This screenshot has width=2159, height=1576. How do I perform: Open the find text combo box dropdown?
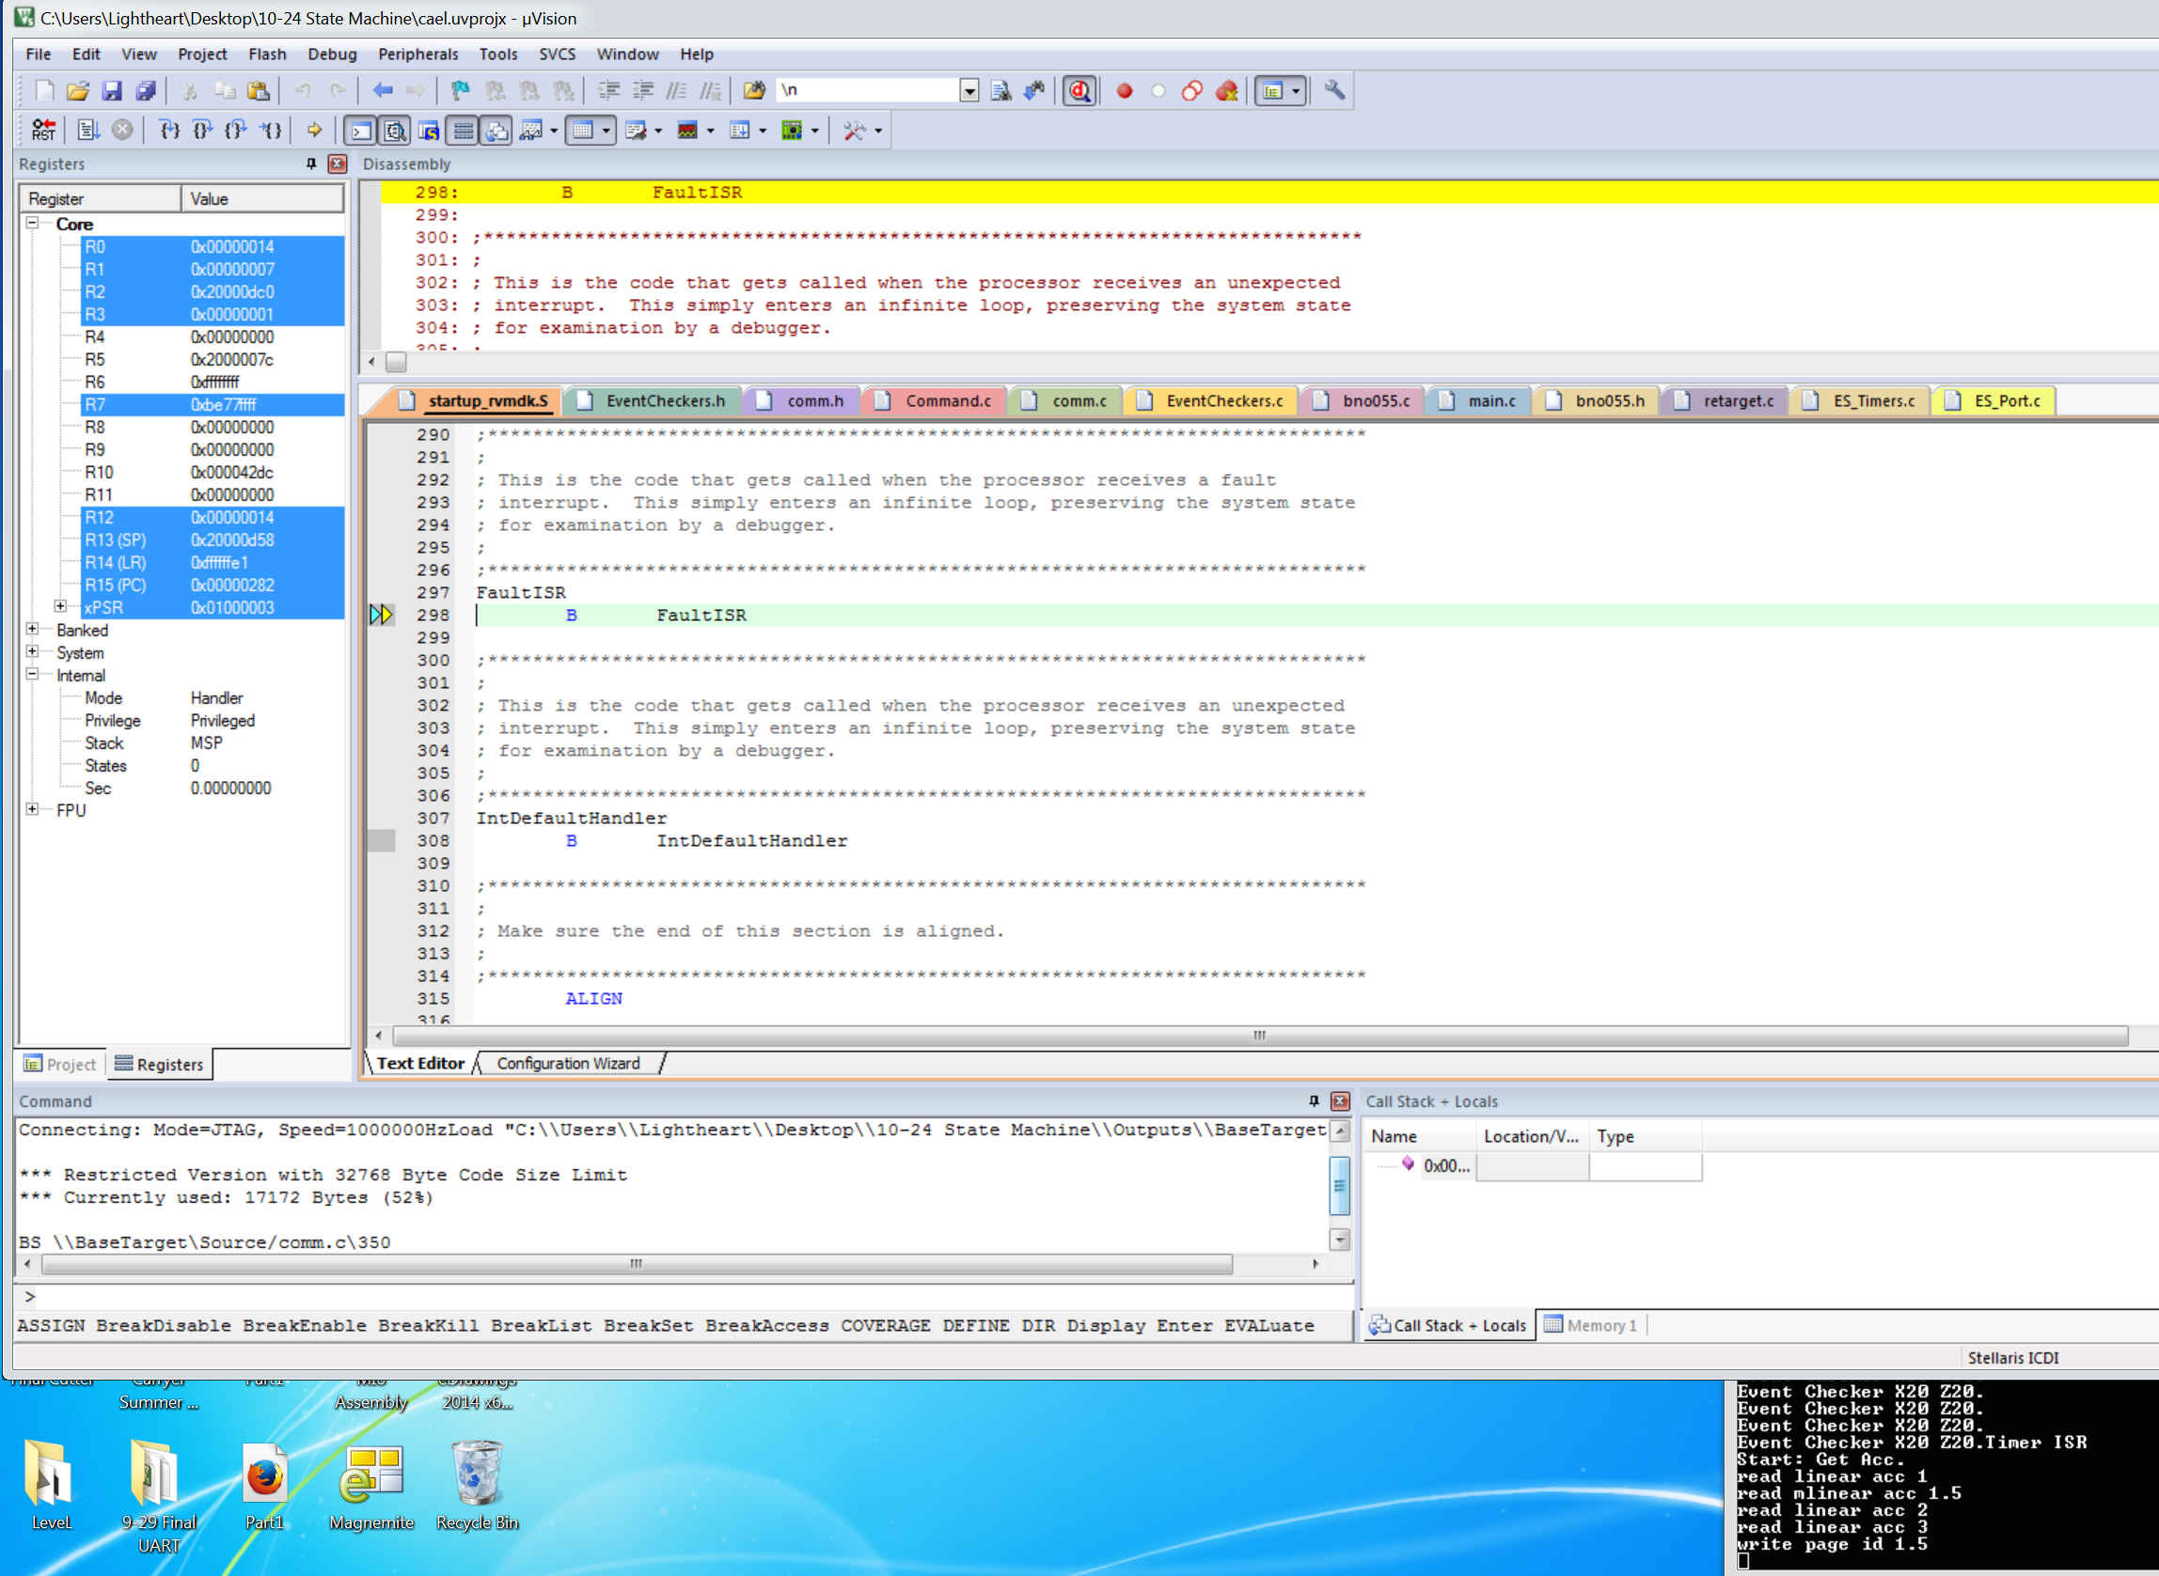click(x=969, y=90)
